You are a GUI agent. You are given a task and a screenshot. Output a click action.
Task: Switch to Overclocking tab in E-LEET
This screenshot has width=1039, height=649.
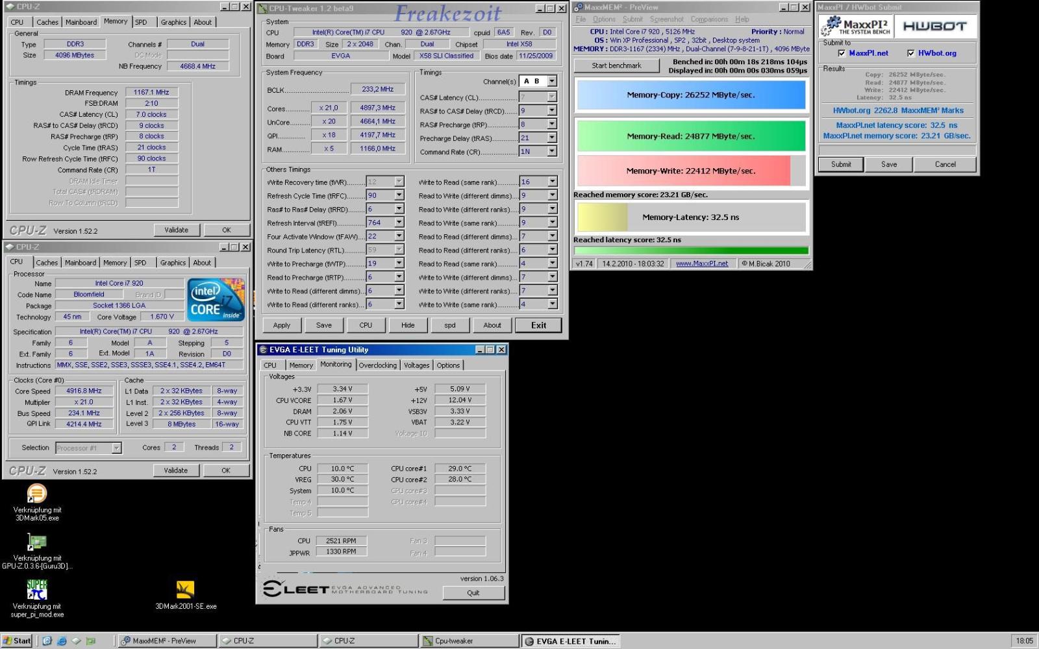(x=377, y=365)
